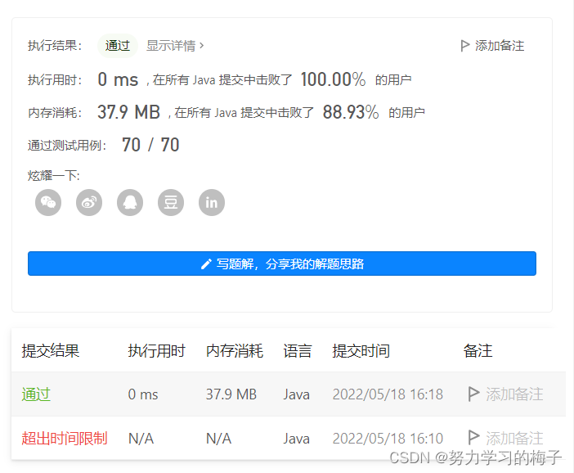Viewport: 574px width, 473px height.
Task: Open the green 通过 submission in the table
Action: click(36, 394)
